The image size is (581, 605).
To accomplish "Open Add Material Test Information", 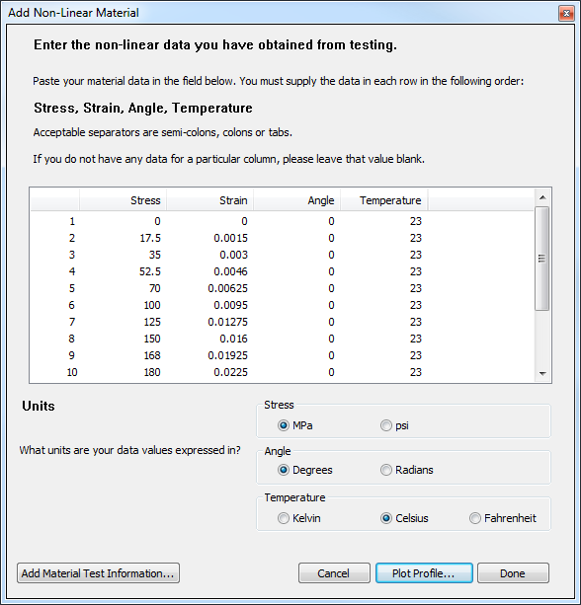I will coord(98,573).
